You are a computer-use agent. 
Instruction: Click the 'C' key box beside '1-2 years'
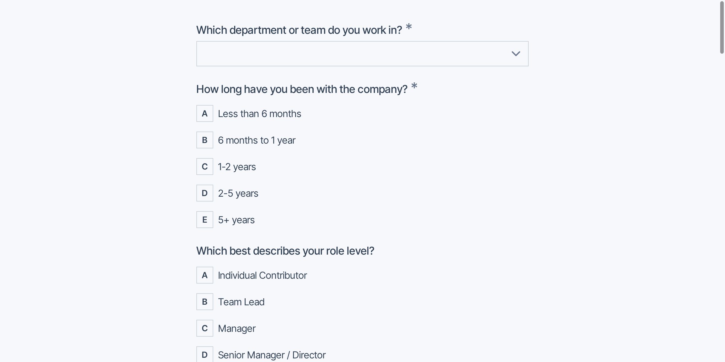pyautogui.click(x=205, y=167)
